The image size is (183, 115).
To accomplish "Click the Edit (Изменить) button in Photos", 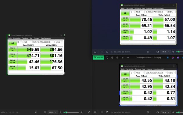I will [x=99, y=58].
